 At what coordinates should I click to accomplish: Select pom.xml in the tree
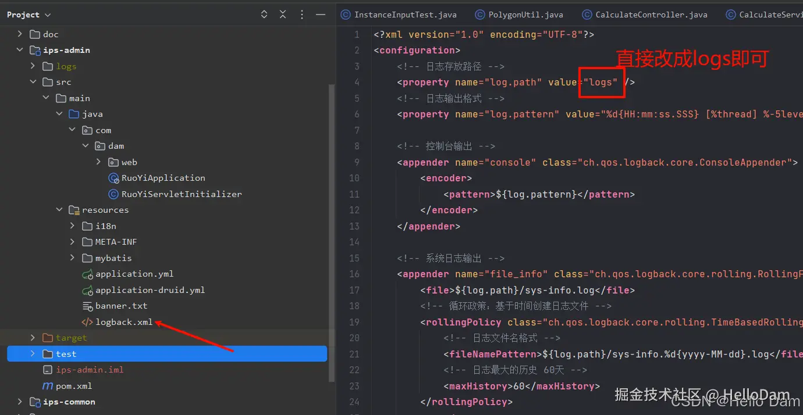tap(74, 386)
